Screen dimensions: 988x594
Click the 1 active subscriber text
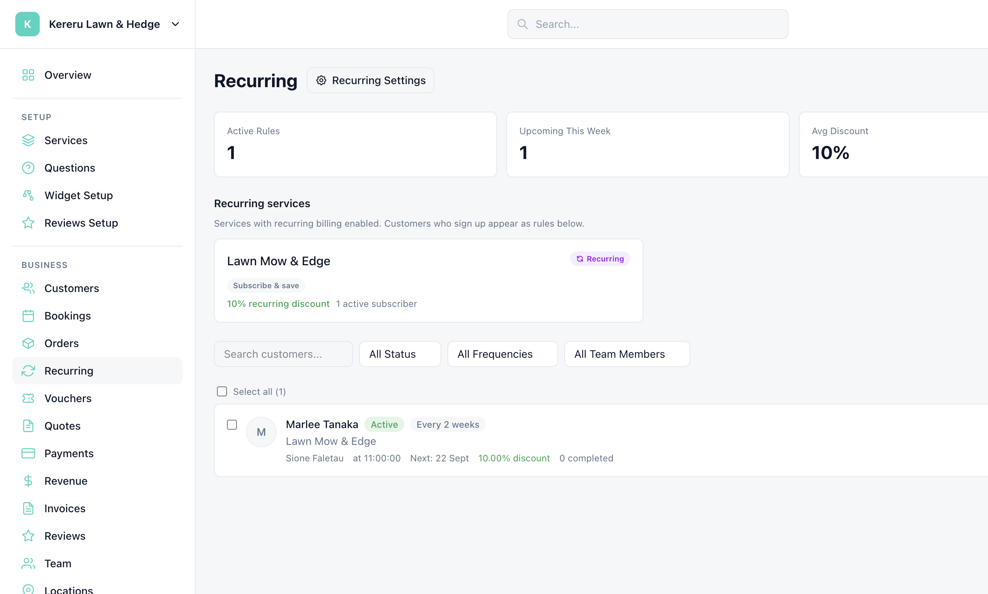tap(376, 304)
